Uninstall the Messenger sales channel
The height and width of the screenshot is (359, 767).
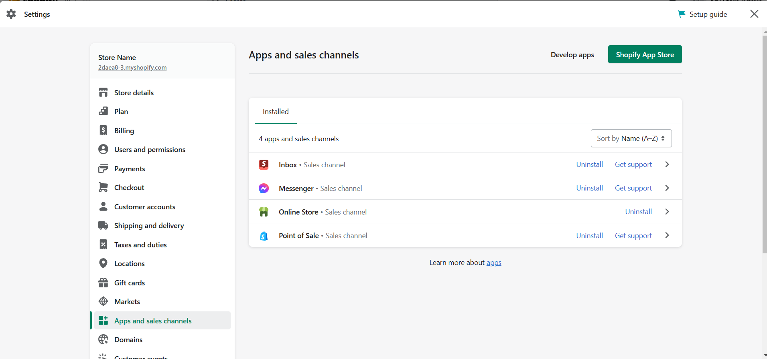click(589, 188)
